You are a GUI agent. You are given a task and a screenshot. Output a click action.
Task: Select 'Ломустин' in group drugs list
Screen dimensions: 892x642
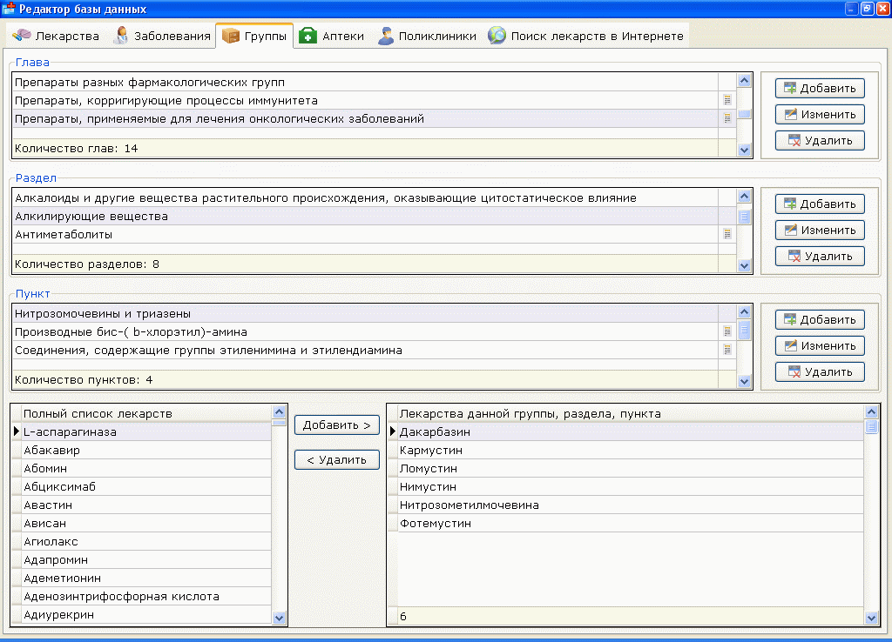click(631, 468)
